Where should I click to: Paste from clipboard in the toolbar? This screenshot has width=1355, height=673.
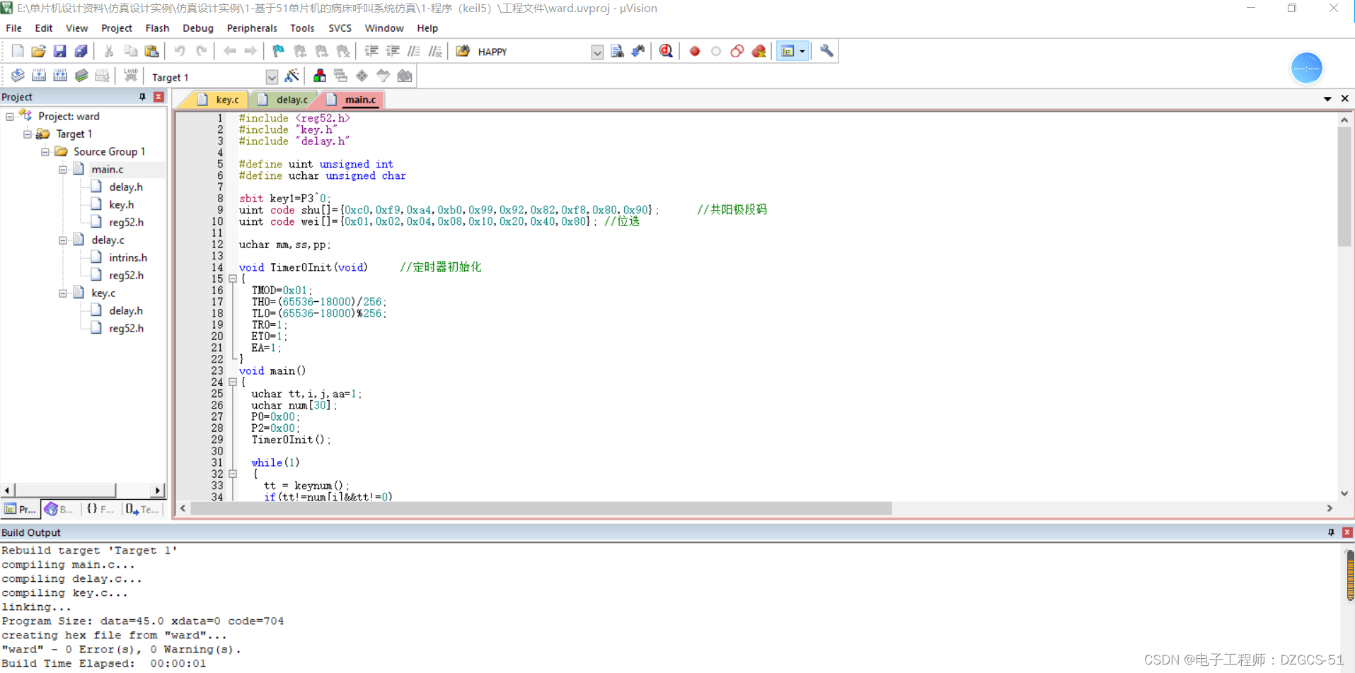[x=151, y=51]
